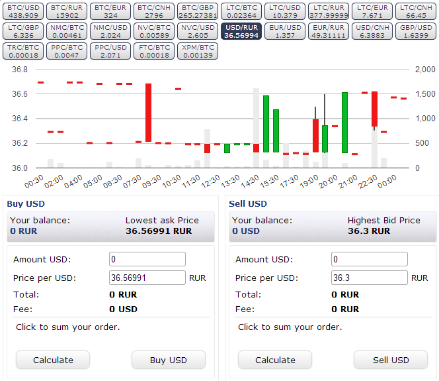439x381 pixels.
Task: Choose the LTC/BTC pair
Action: tap(241, 11)
